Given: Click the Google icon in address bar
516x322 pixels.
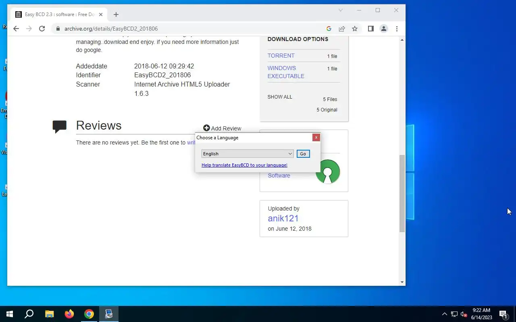Looking at the screenshot, I should [329, 29].
